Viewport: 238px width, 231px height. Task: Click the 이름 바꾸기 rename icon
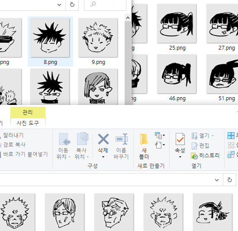122,139
